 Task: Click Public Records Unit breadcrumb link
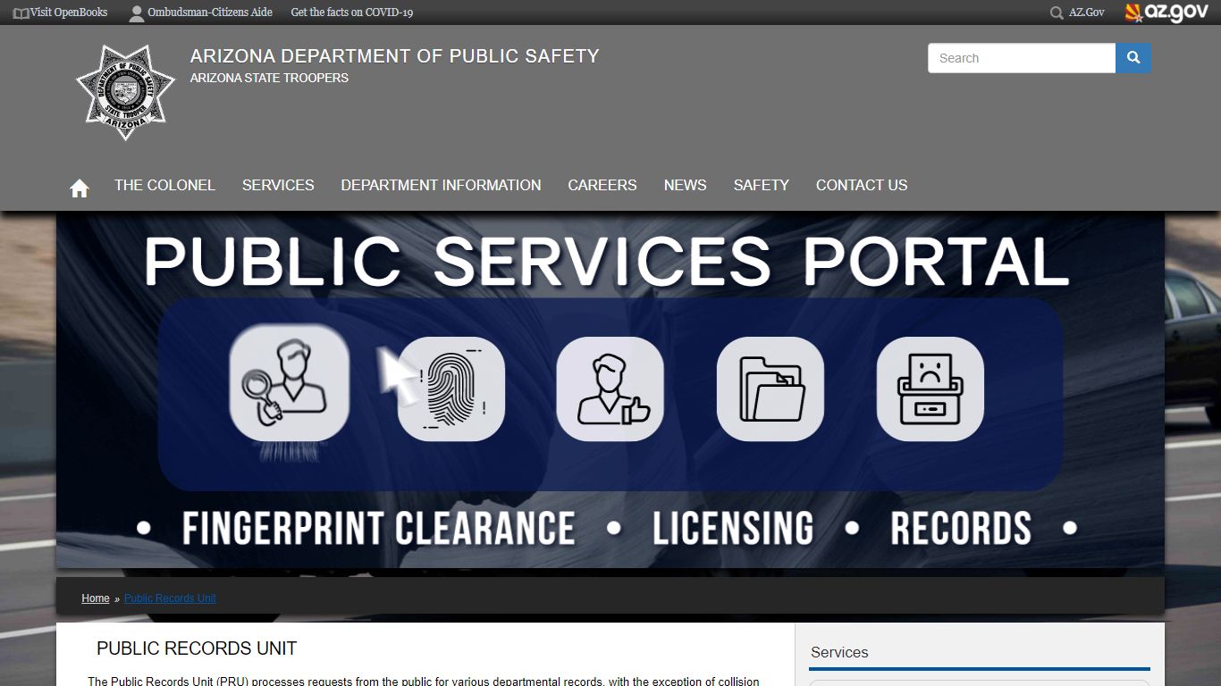(170, 598)
